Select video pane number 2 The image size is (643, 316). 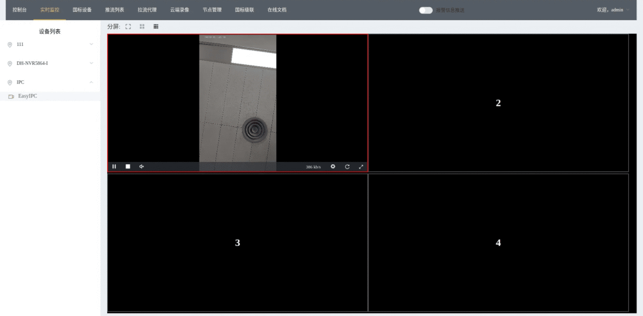click(x=498, y=103)
